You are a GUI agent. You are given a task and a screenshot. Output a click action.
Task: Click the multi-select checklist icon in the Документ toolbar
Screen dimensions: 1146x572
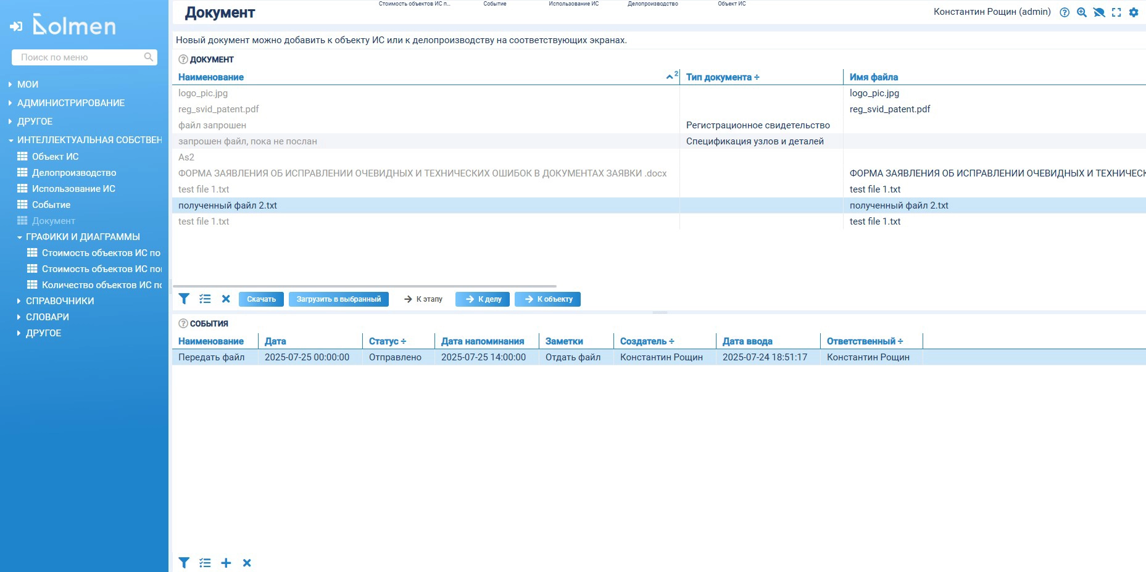pyautogui.click(x=205, y=299)
